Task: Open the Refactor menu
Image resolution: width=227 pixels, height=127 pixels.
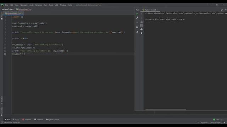Action: [39, 5]
